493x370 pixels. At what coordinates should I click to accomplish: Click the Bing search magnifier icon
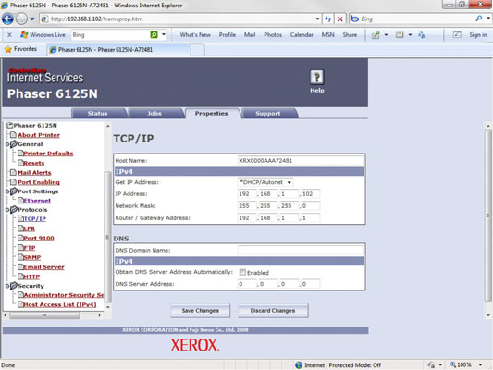[479, 18]
